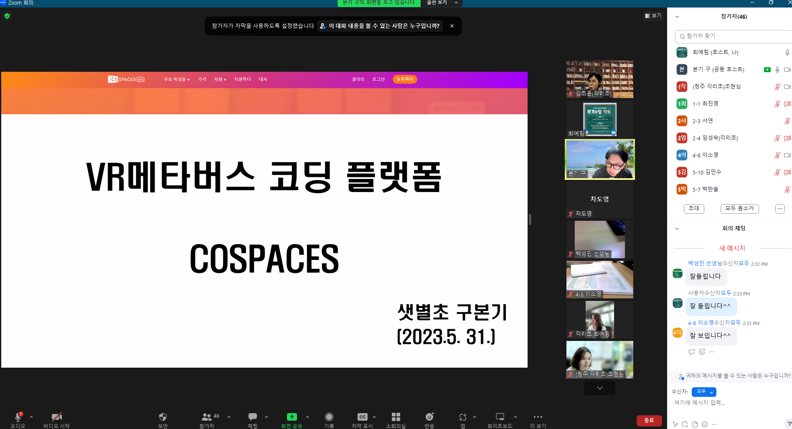Click the chat toolbar more options ellipsis
This screenshot has width=792, height=429.
click(x=715, y=424)
